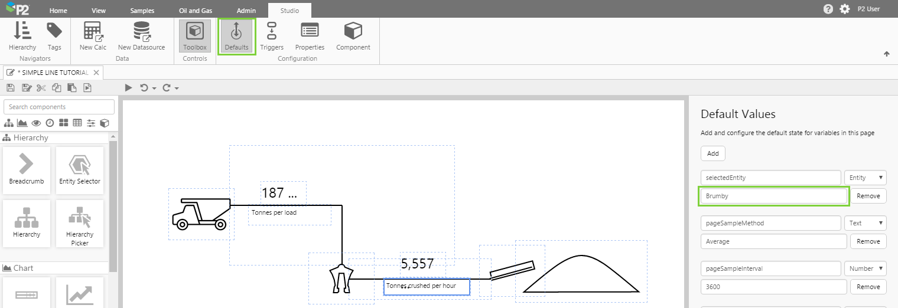Click the scissors Cut icon
This screenshot has width=898, height=308.
pyautogui.click(x=41, y=88)
